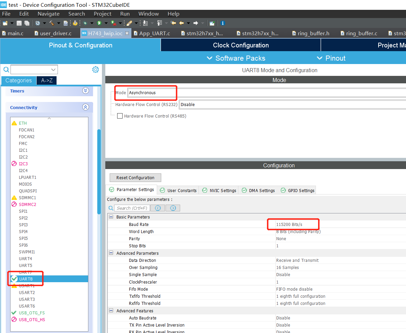Open the Hardware Flow Control (RS232) dropdown
Image resolution: width=406 pixels, height=333 pixels.
[x=293, y=105]
